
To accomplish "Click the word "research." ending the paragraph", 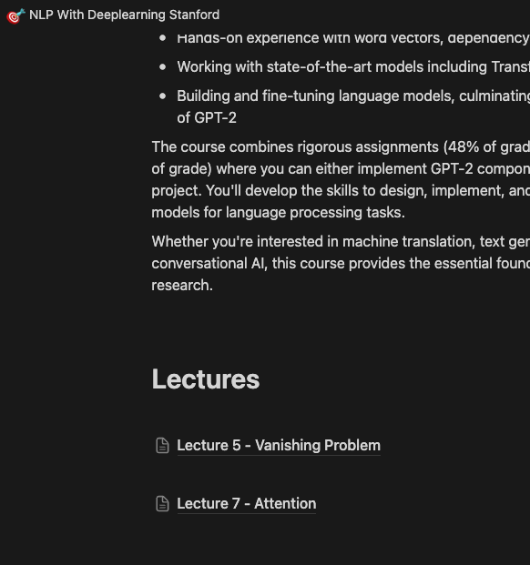I will click(182, 286).
